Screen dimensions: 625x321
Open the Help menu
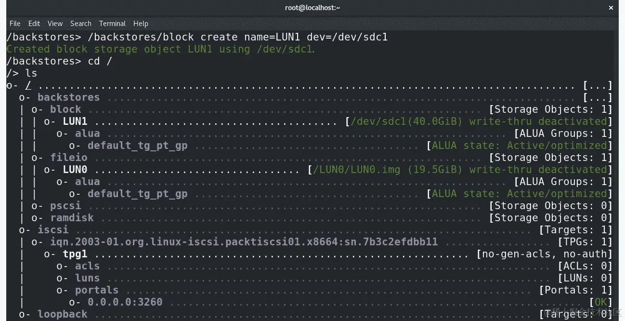pyautogui.click(x=141, y=23)
